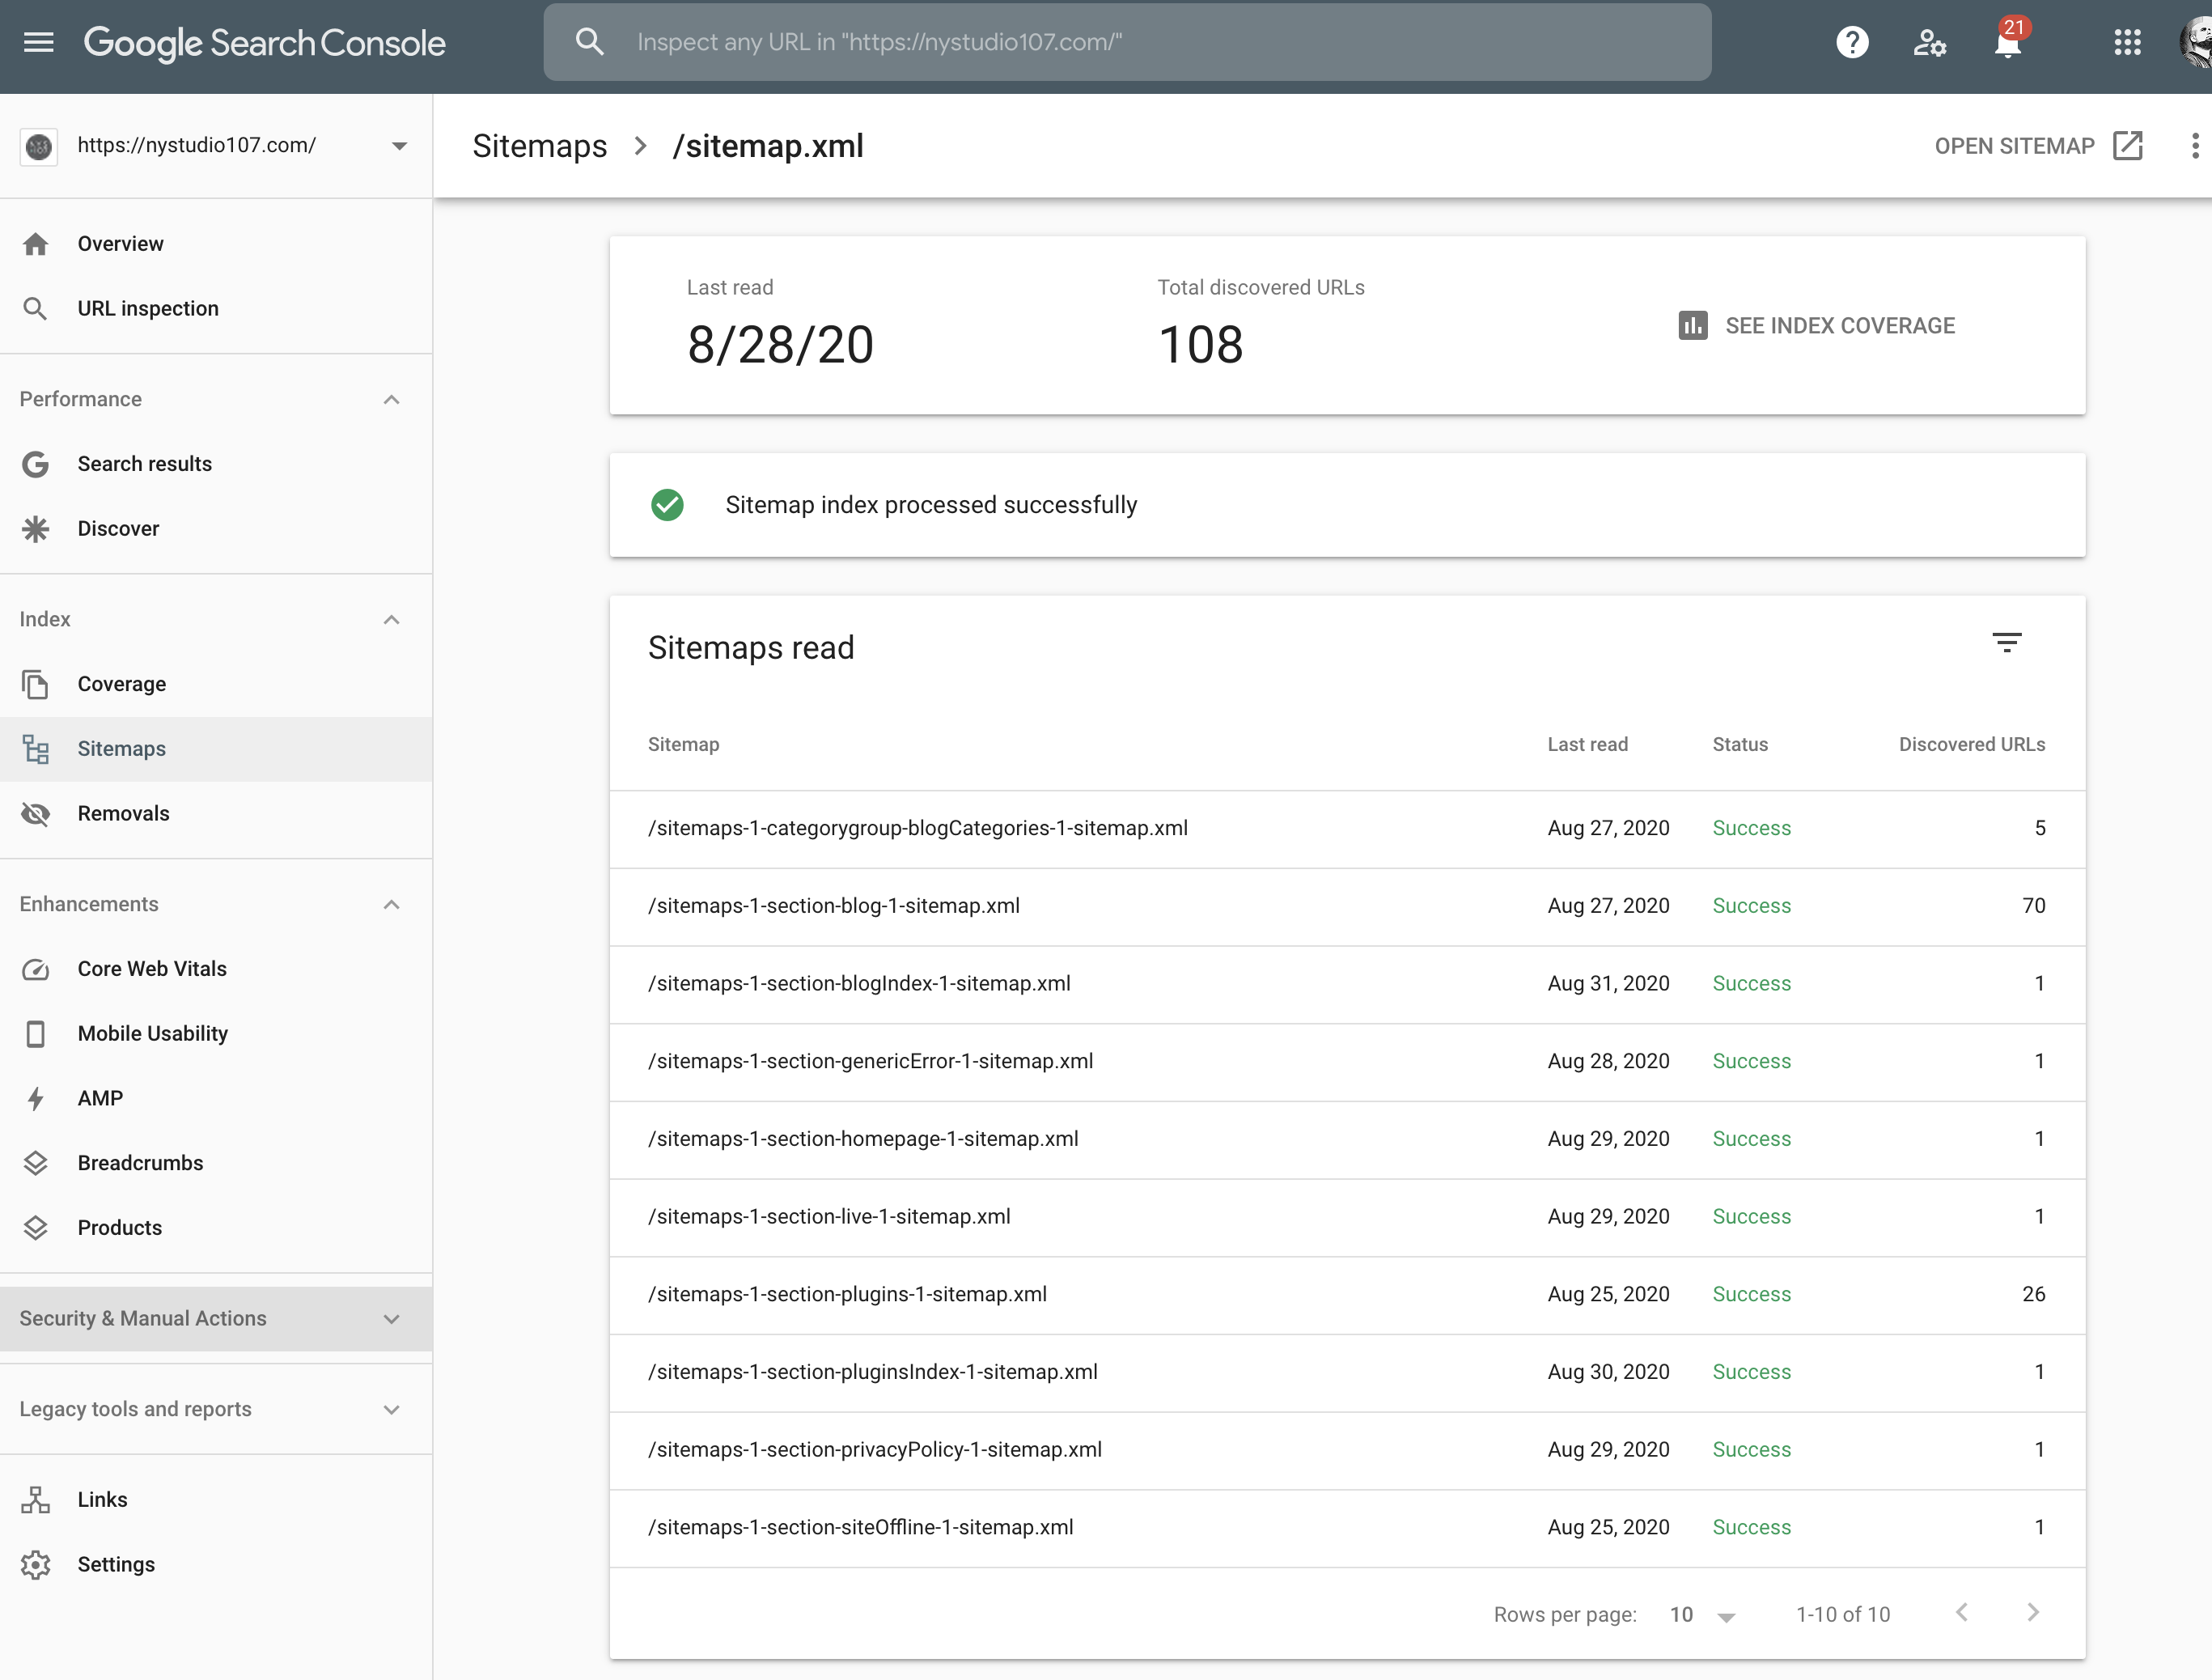This screenshot has width=2212, height=1680.
Task: Open the Mobile Usability report
Action: pyautogui.click(x=152, y=1033)
